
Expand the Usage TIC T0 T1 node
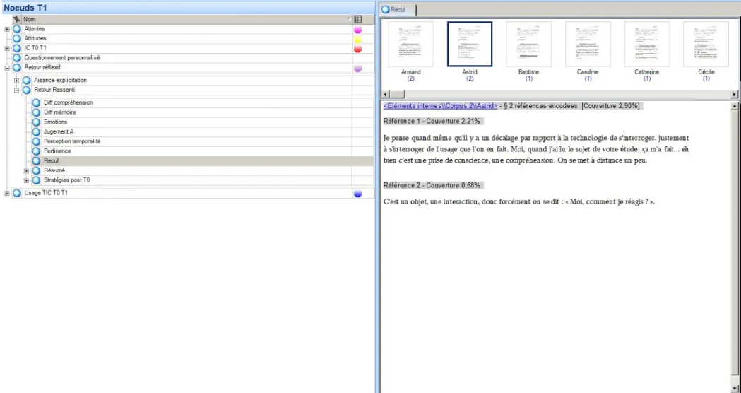click(7, 193)
